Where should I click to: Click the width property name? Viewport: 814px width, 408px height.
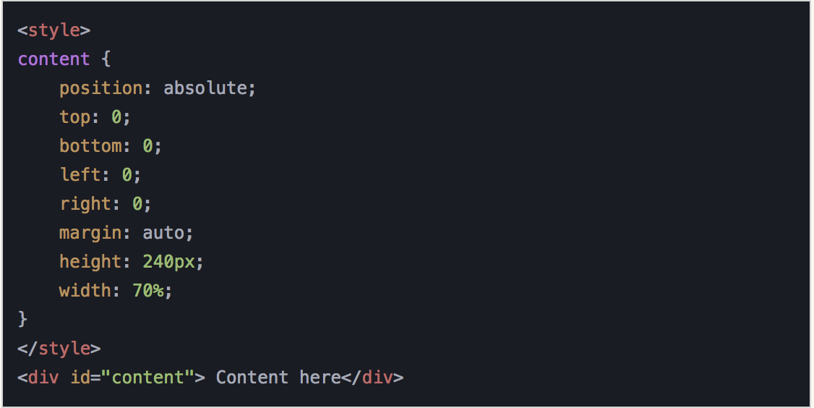pos(85,291)
